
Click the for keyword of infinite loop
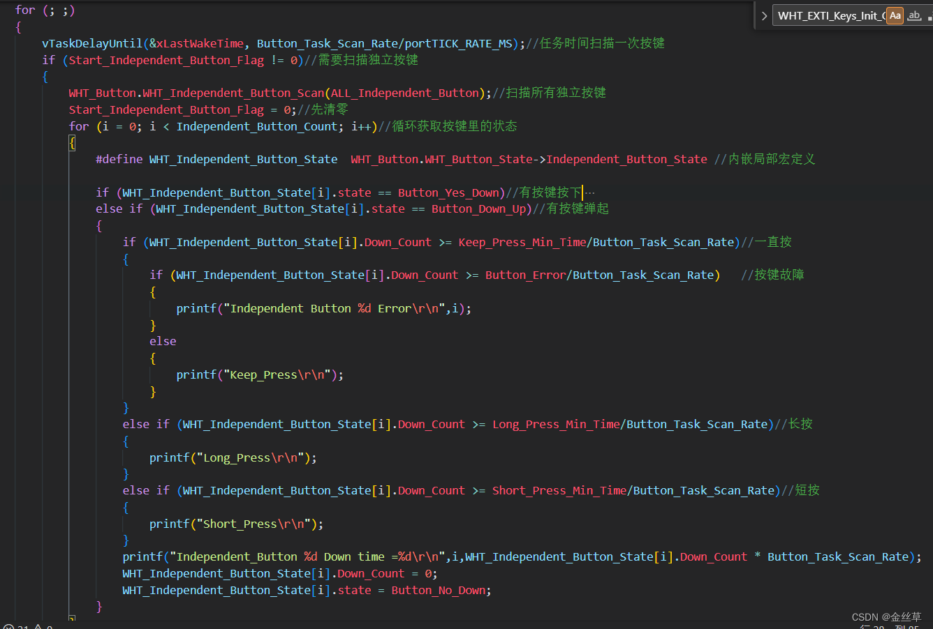[x=25, y=10]
